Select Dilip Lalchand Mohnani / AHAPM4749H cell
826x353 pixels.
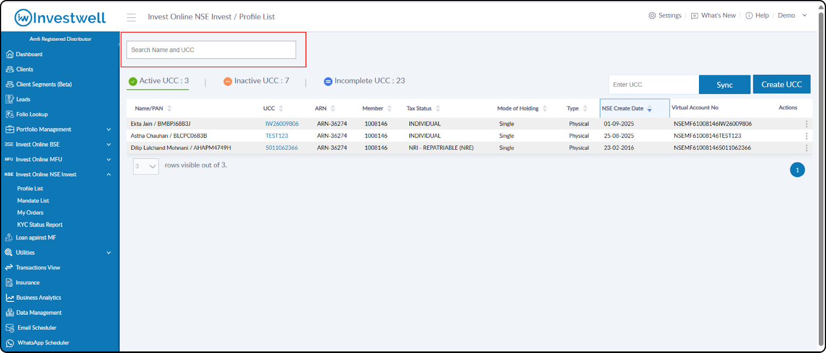click(x=181, y=148)
